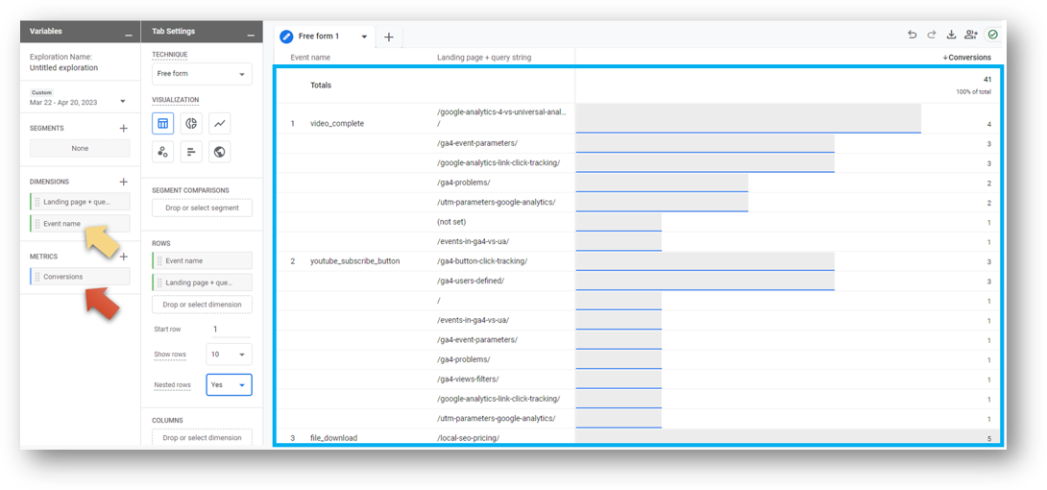Click the /google-analytics-4-vs-universal-anal... cell
The height and width of the screenshot is (490, 1047).
[x=501, y=118]
